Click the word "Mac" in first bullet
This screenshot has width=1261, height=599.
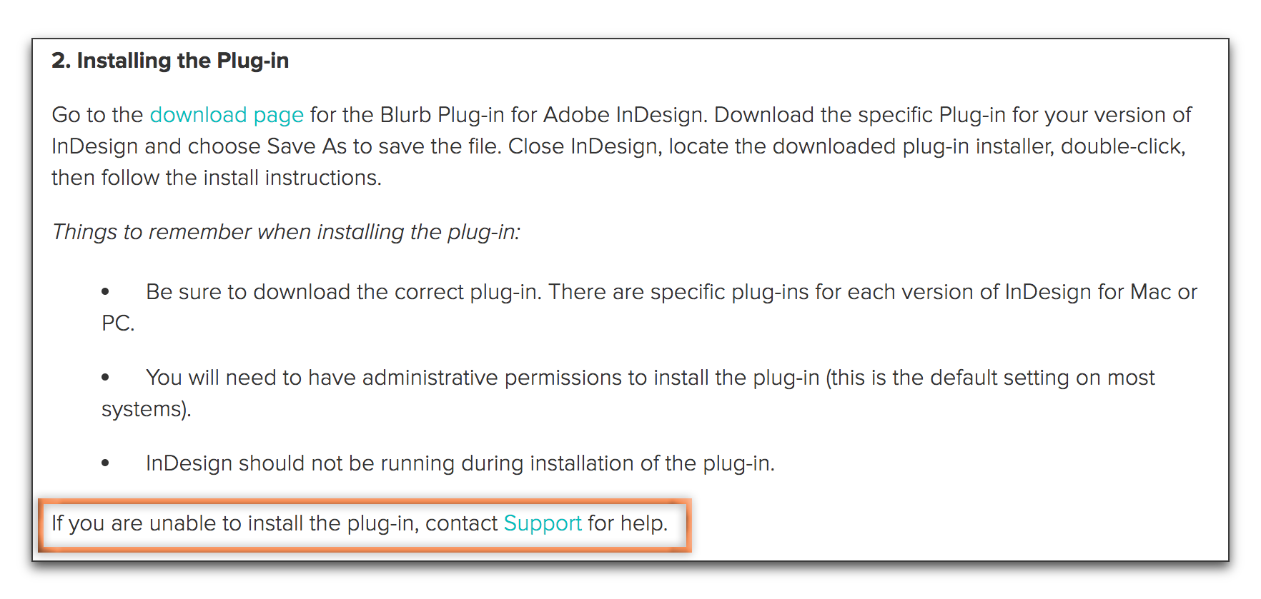pos(1150,292)
